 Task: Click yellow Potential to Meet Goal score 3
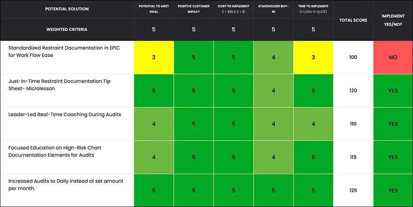[x=154, y=57]
